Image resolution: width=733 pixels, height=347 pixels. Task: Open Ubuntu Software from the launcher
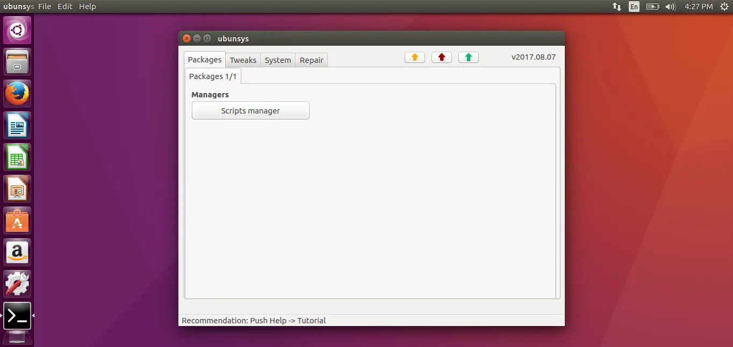17,221
